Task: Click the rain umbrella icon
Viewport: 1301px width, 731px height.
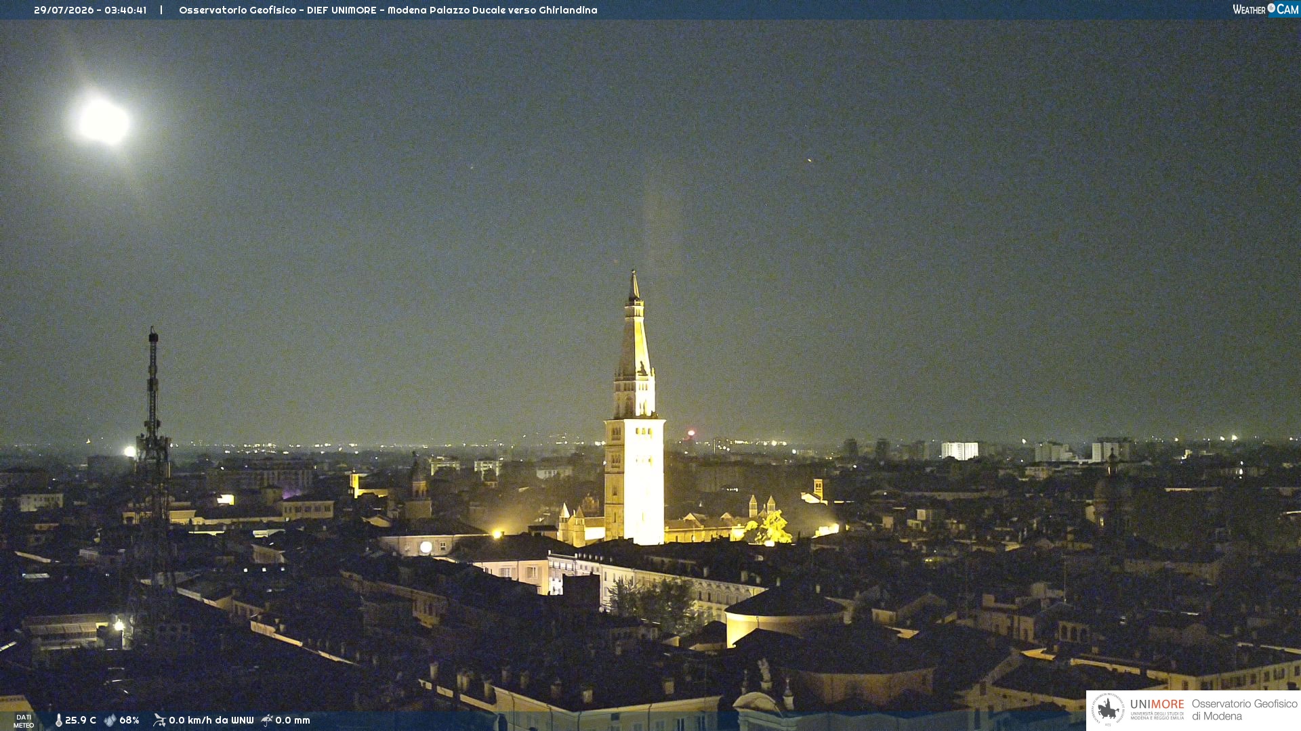Action: pos(267,720)
